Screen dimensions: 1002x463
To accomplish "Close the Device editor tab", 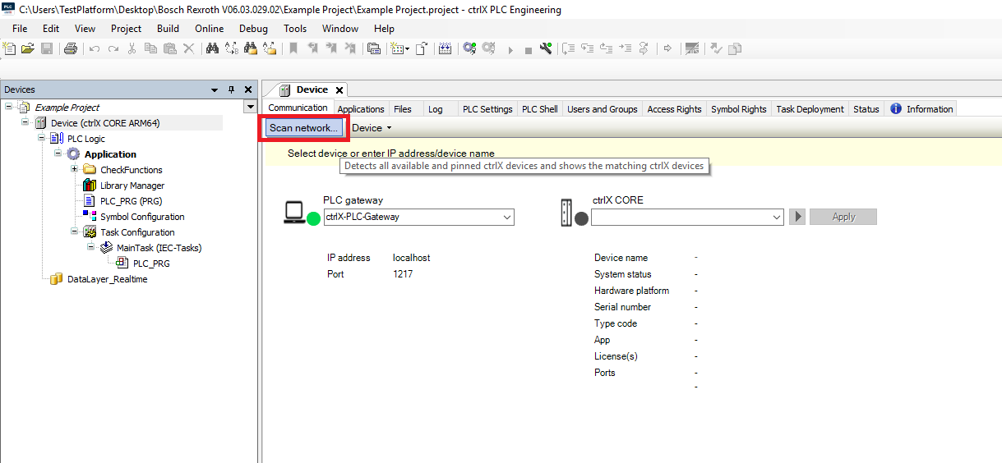I will (x=339, y=90).
